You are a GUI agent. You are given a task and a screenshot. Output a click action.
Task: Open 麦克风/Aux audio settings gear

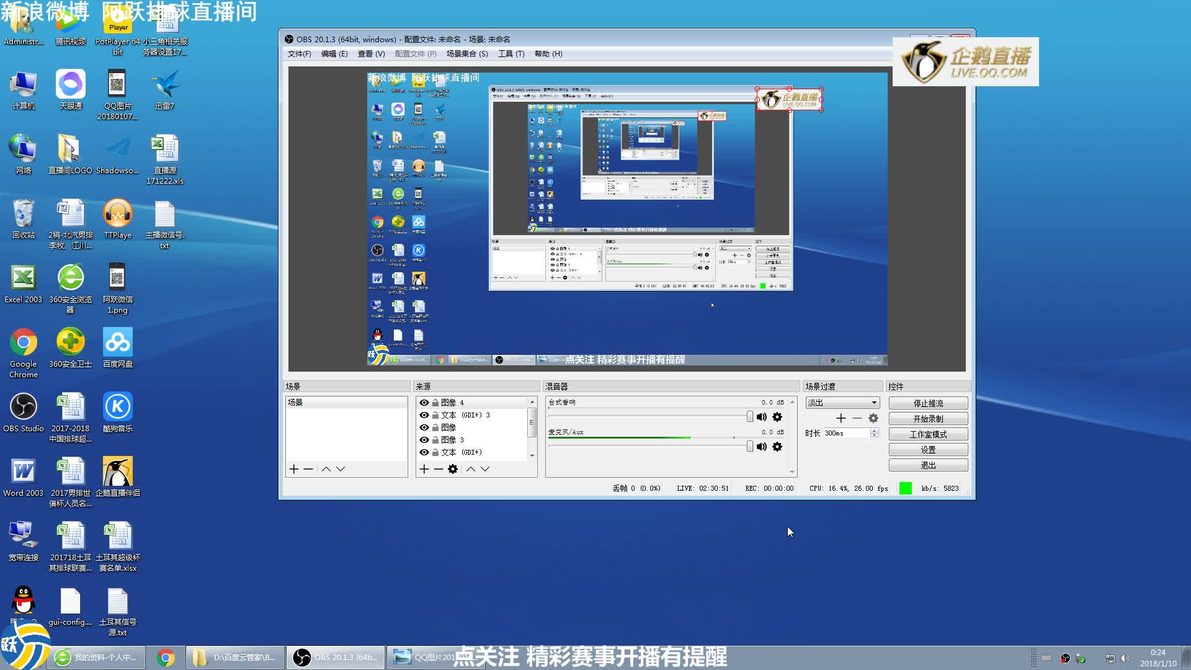777,447
